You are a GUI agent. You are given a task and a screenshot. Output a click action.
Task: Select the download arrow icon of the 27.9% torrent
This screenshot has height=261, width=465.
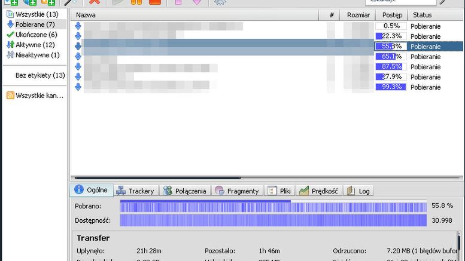pos(78,76)
